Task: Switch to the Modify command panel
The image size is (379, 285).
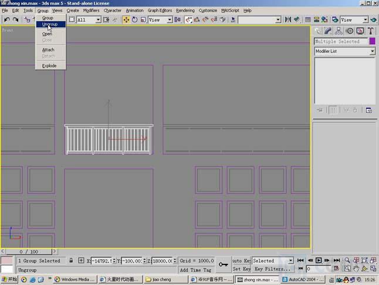Action: point(328,31)
